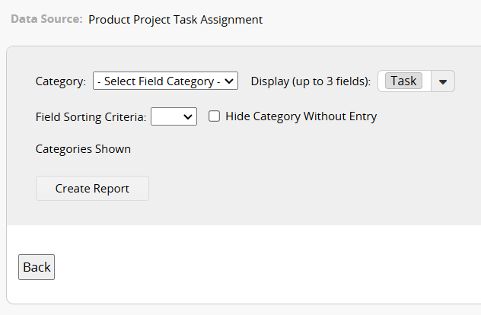The width and height of the screenshot is (481, 315).
Task: Click the Field Sorting Criteria label
Action: pyautogui.click(x=91, y=117)
